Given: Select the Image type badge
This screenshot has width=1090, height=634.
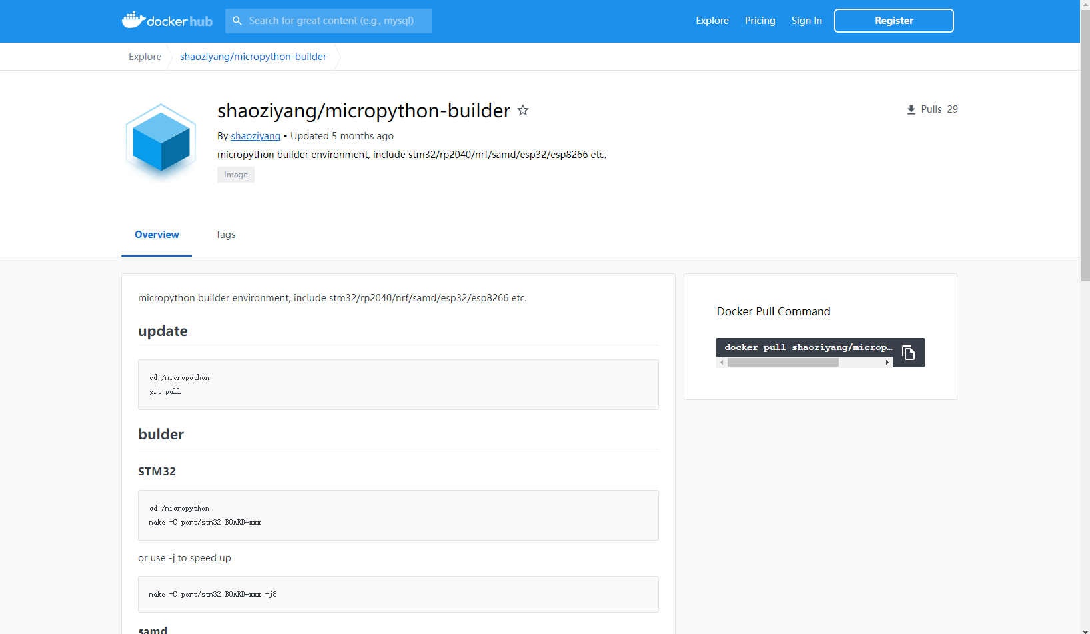Looking at the screenshot, I should coord(235,174).
